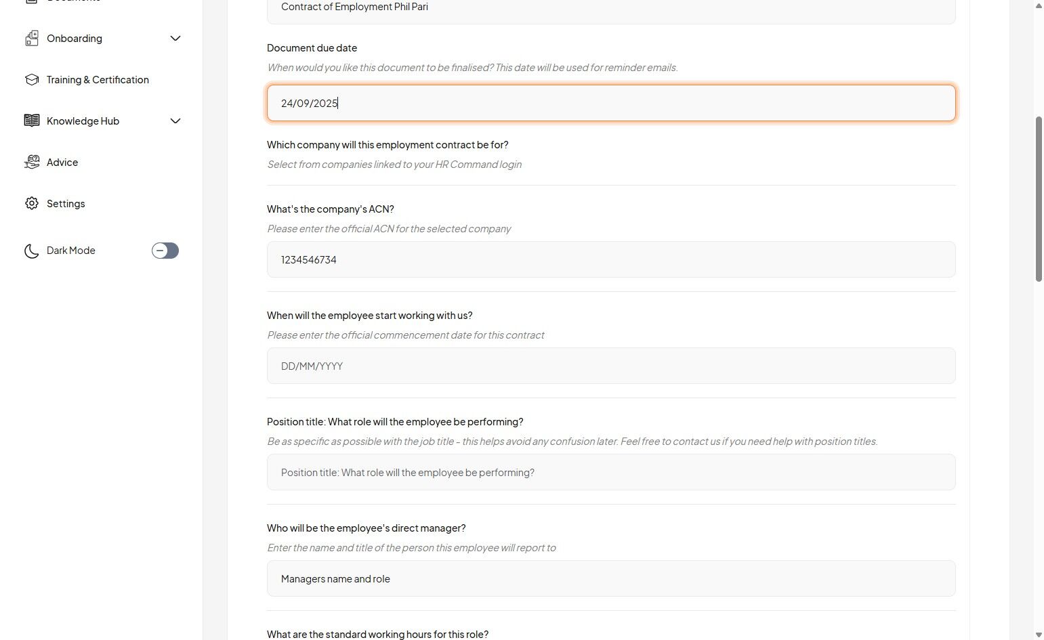Click the employee start date field
Viewport: 1044px width, 640px height.
click(610, 366)
